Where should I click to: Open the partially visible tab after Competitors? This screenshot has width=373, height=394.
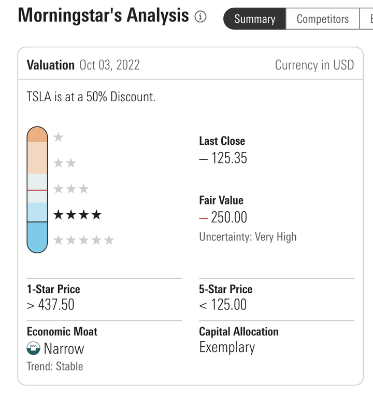(366, 19)
